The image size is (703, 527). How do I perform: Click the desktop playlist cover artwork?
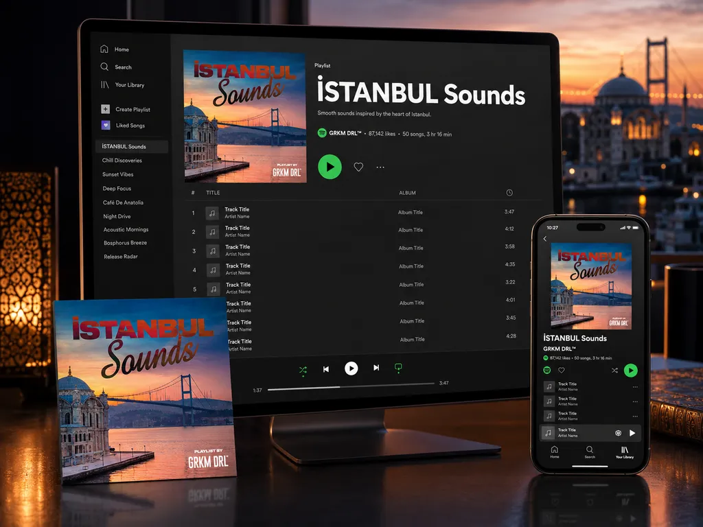click(245, 116)
